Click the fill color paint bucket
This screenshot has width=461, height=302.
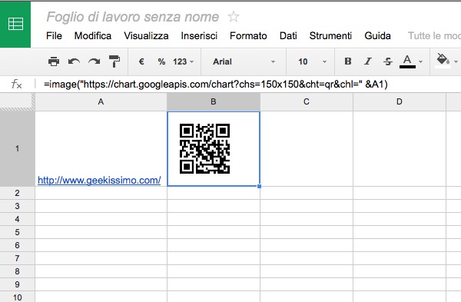coord(443,61)
